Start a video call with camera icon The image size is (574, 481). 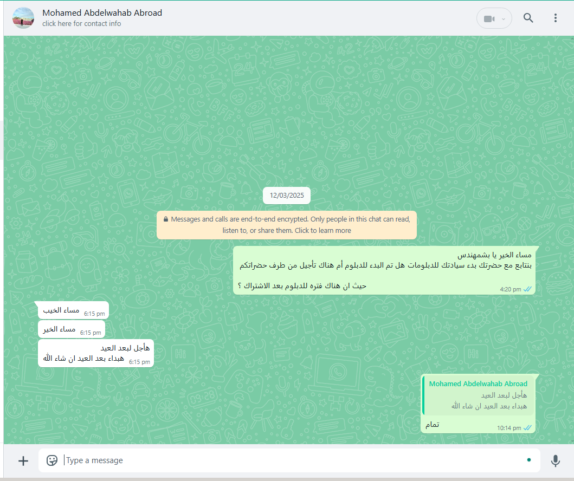[489, 18]
